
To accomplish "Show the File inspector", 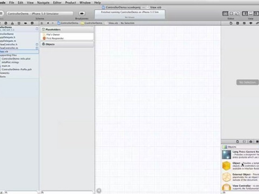I will pos(231,23).
